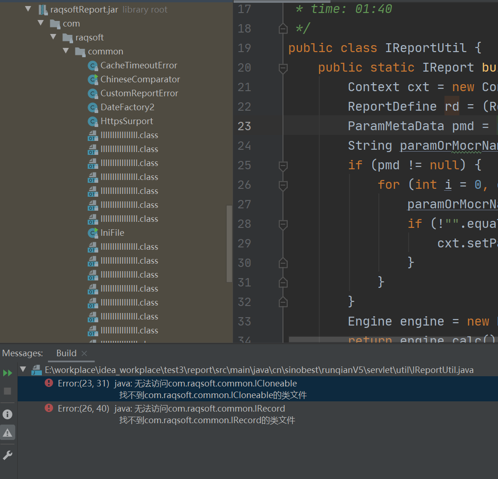The image size is (498, 479).
Task: Collapse the raqsoft package folder
Action: [x=53, y=37]
